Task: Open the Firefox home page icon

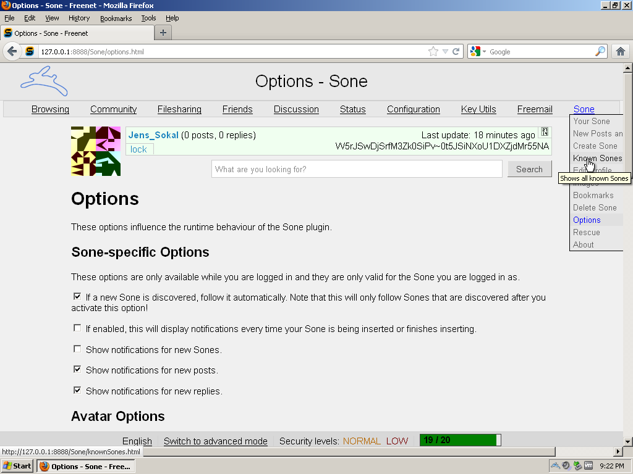Action: coord(621,52)
